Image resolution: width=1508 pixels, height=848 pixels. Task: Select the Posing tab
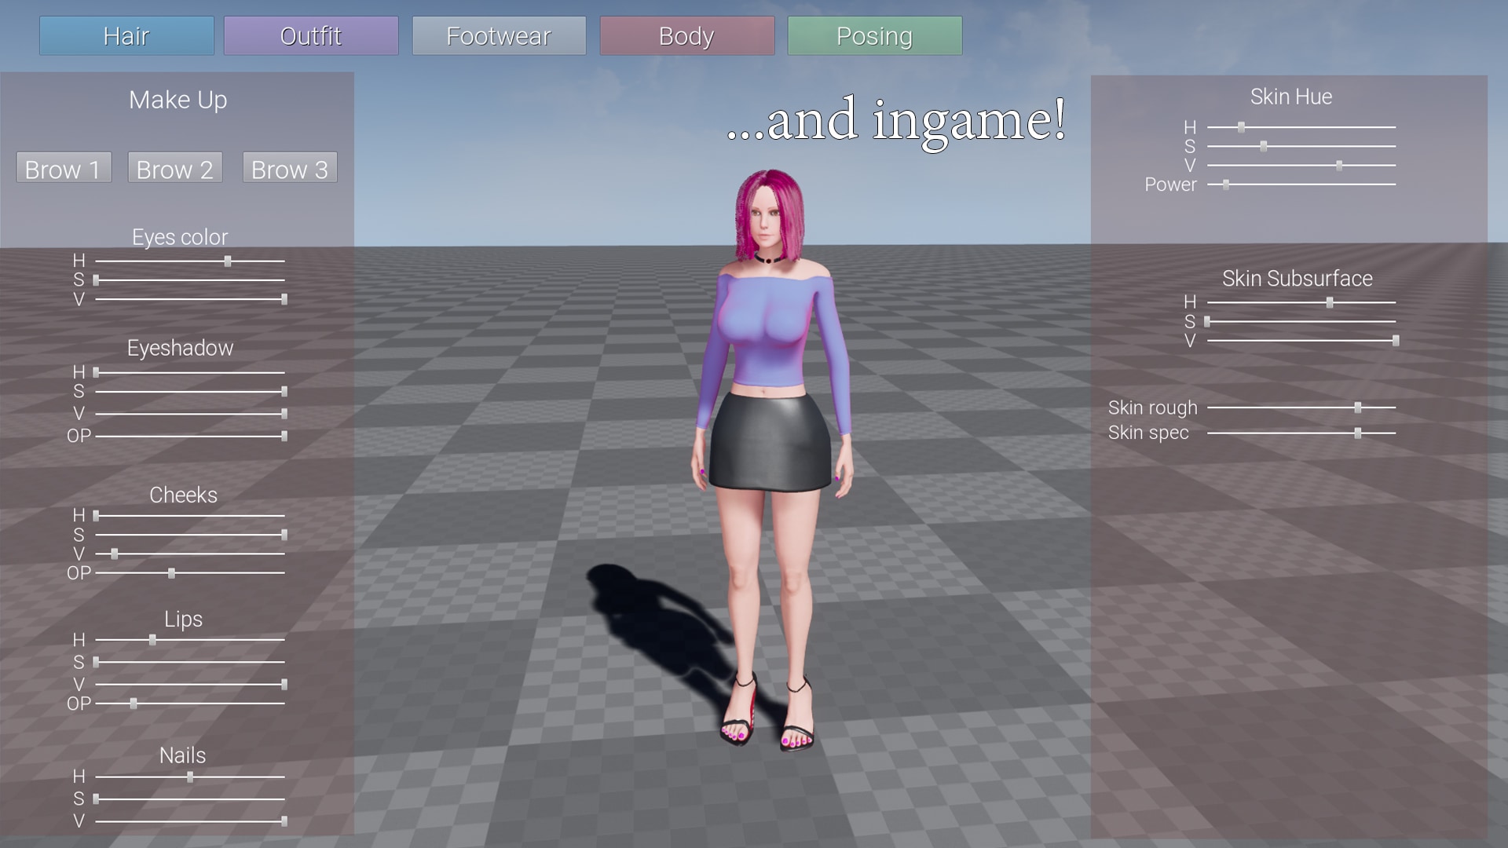tap(874, 36)
